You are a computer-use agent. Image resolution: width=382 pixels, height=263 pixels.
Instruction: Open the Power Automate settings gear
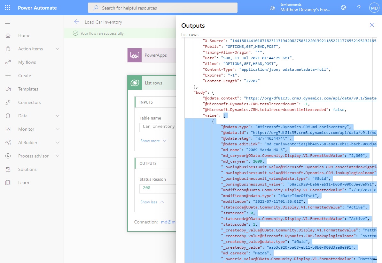coord(344,8)
